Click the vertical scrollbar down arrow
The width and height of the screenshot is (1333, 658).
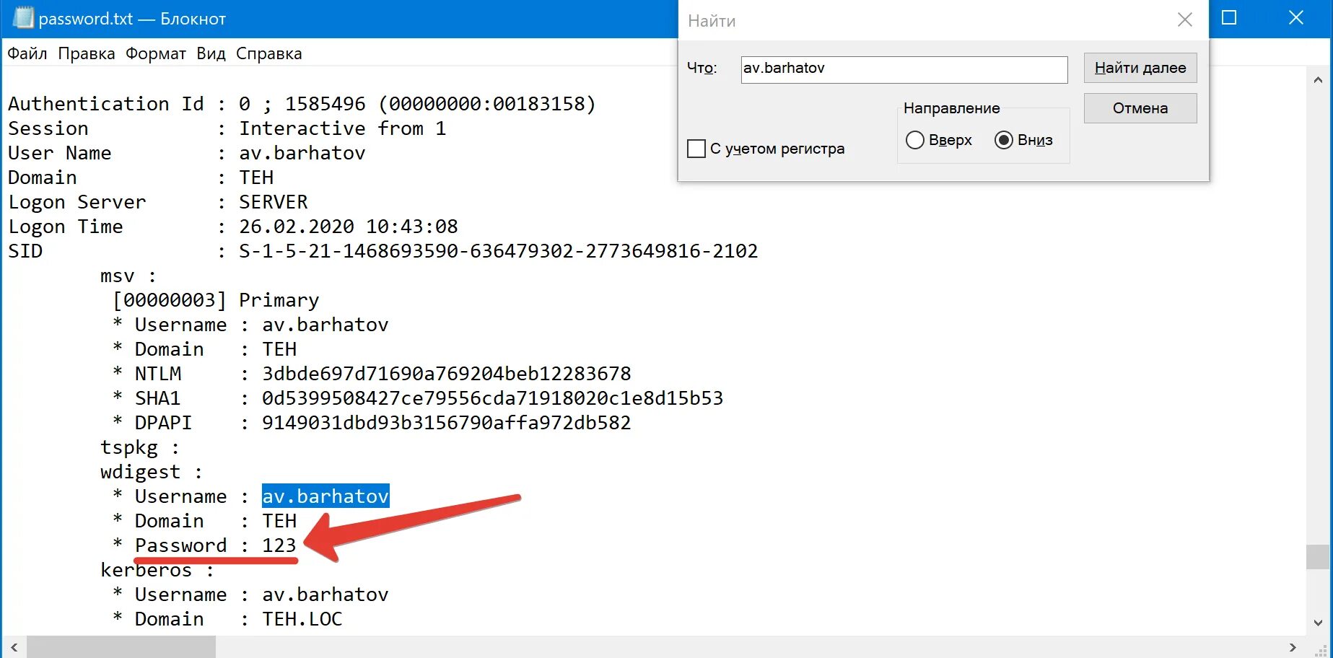pos(1318,623)
